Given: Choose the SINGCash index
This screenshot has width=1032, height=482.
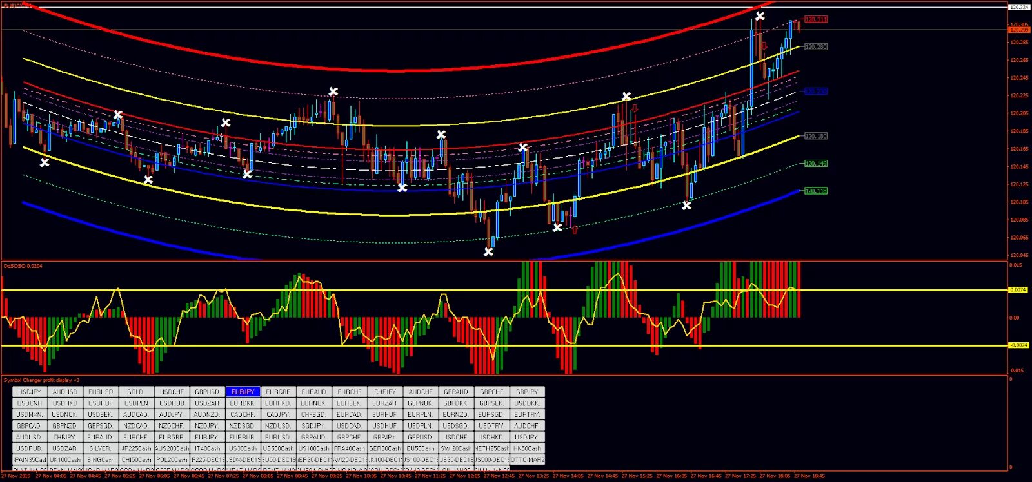Looking at the screenshot, I should (x=101, y=460).
